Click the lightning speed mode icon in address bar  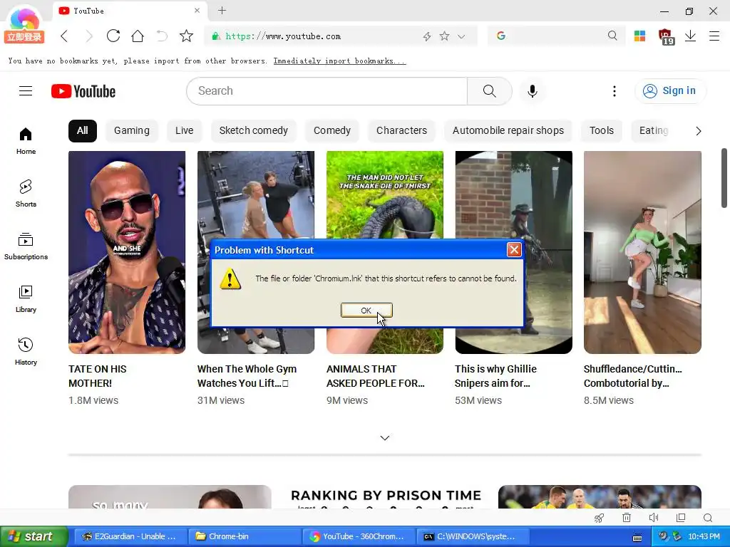point(426,36)
